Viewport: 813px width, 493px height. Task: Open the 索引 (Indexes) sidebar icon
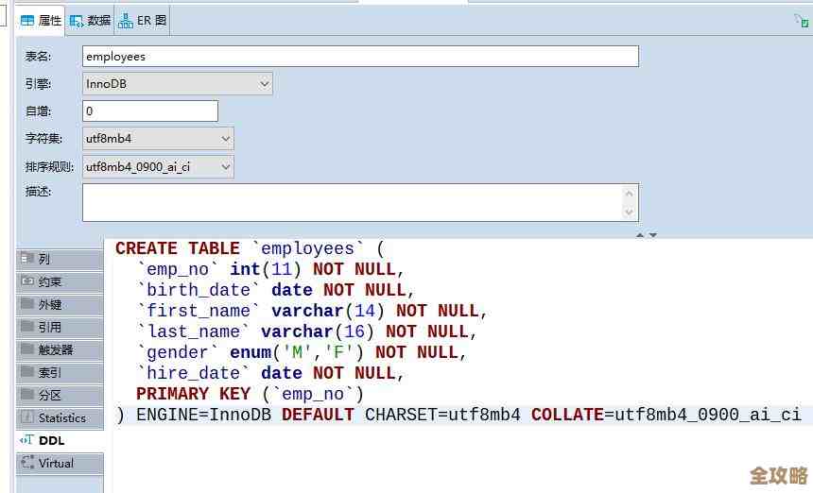point(27,372)
